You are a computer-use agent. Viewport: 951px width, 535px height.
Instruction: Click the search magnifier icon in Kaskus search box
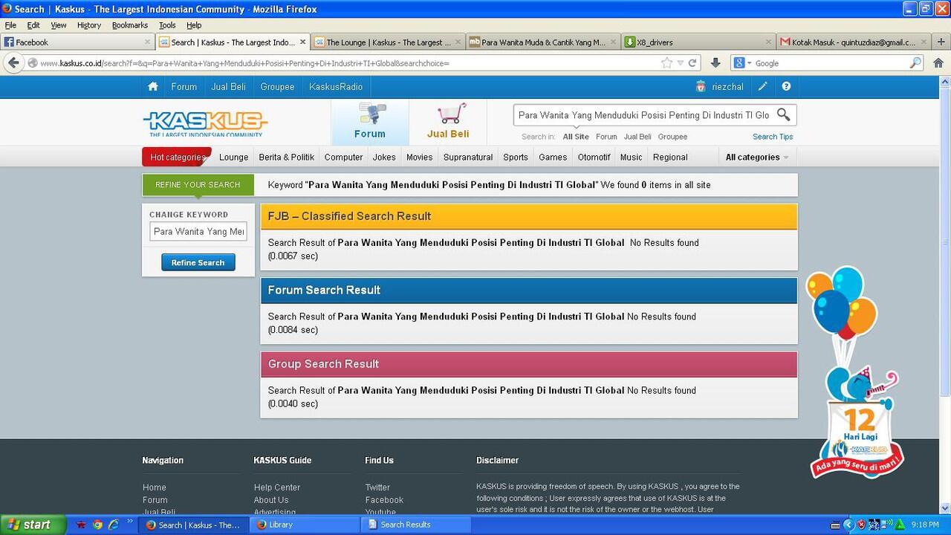pyautogui.click(x=783, y=114)
